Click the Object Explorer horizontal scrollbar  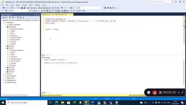point(15,95)
